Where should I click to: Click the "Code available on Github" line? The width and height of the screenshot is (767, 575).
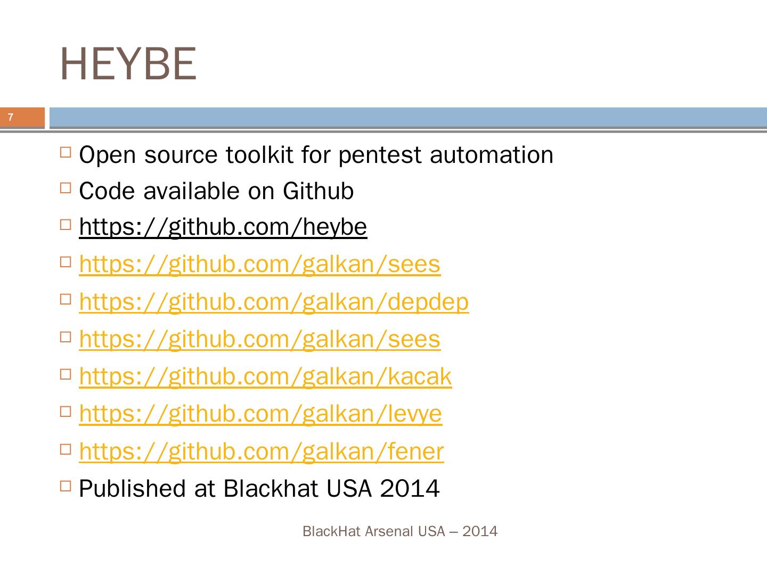[216, 191]
